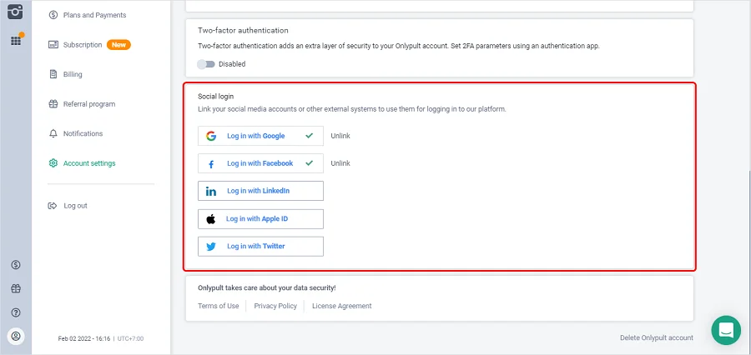Click Log in with Apple ID button
Image resolution: width=751 pixels, height=355 pixels.
click(x=260, y=219)
